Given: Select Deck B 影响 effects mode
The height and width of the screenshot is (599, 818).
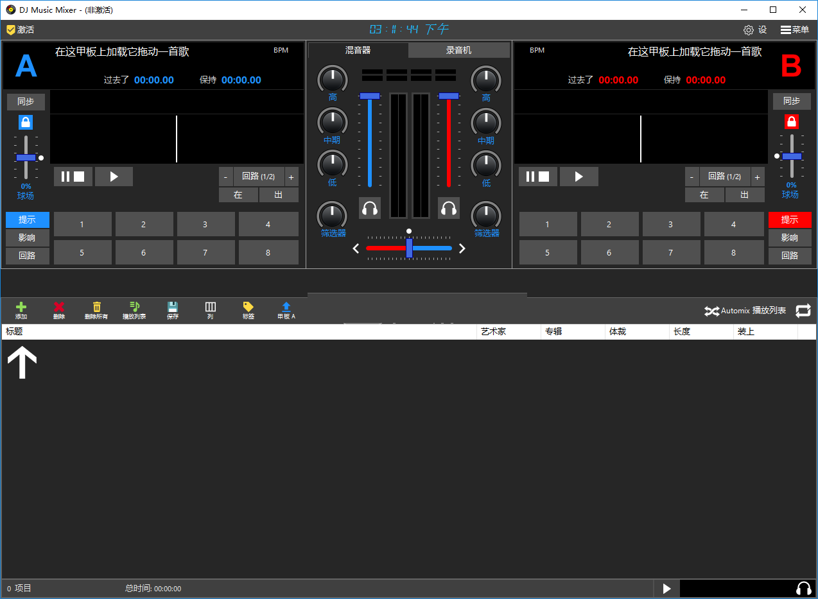Looking at the screenshot, I should 790,238.
